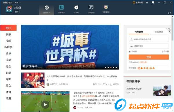Viewport: 174px width, 112px height.
Task: Select the 社会 category
Action: (x=8, y=66)
